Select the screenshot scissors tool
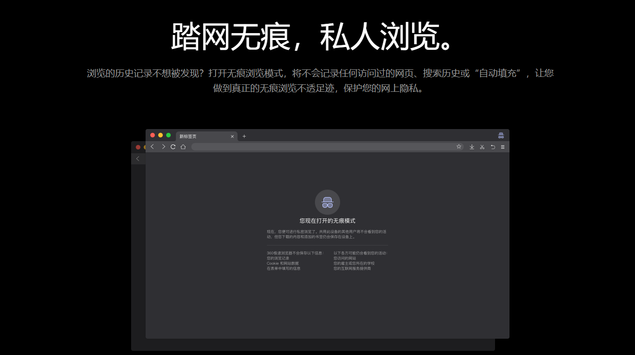This screenshot has height=355, width=635. tap(482, 146)
